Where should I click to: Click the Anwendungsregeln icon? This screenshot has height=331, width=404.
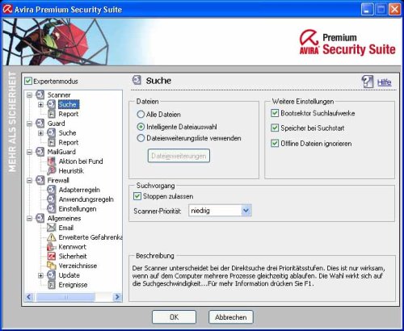[x=51, y=199]
